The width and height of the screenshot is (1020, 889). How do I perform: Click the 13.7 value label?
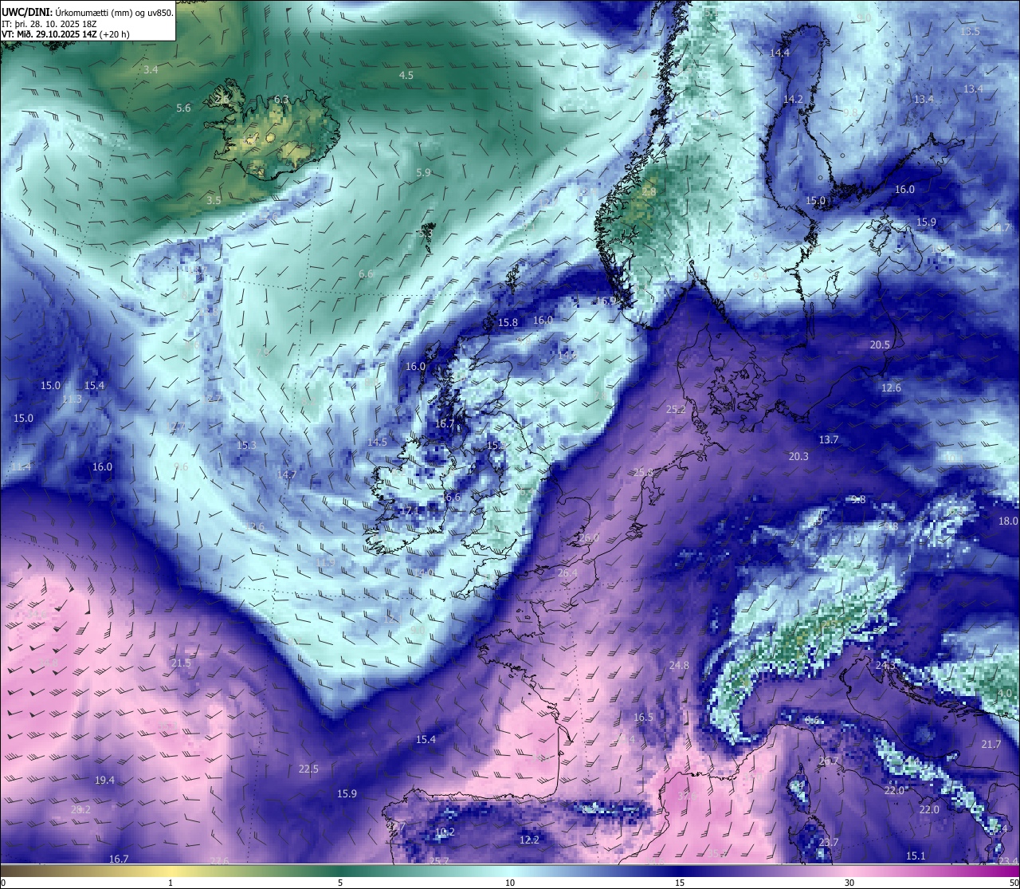point(829,439)
